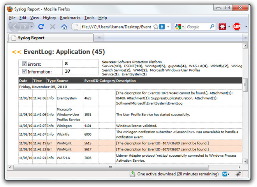Open the Tools menu
The height and width of the screenshot is (187, 257).
(x=89, y=17)
